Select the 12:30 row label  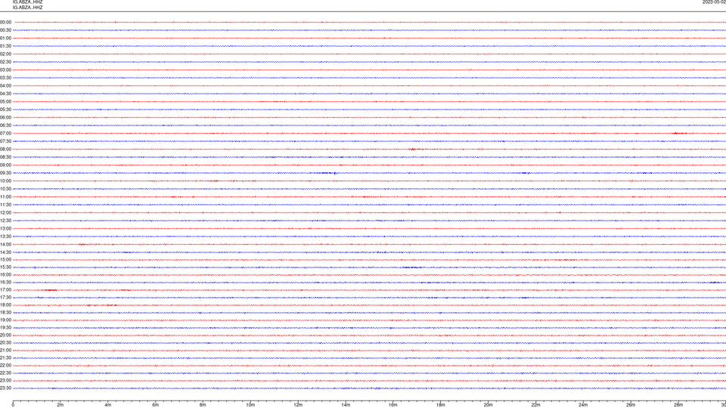(x=5, y=221)
